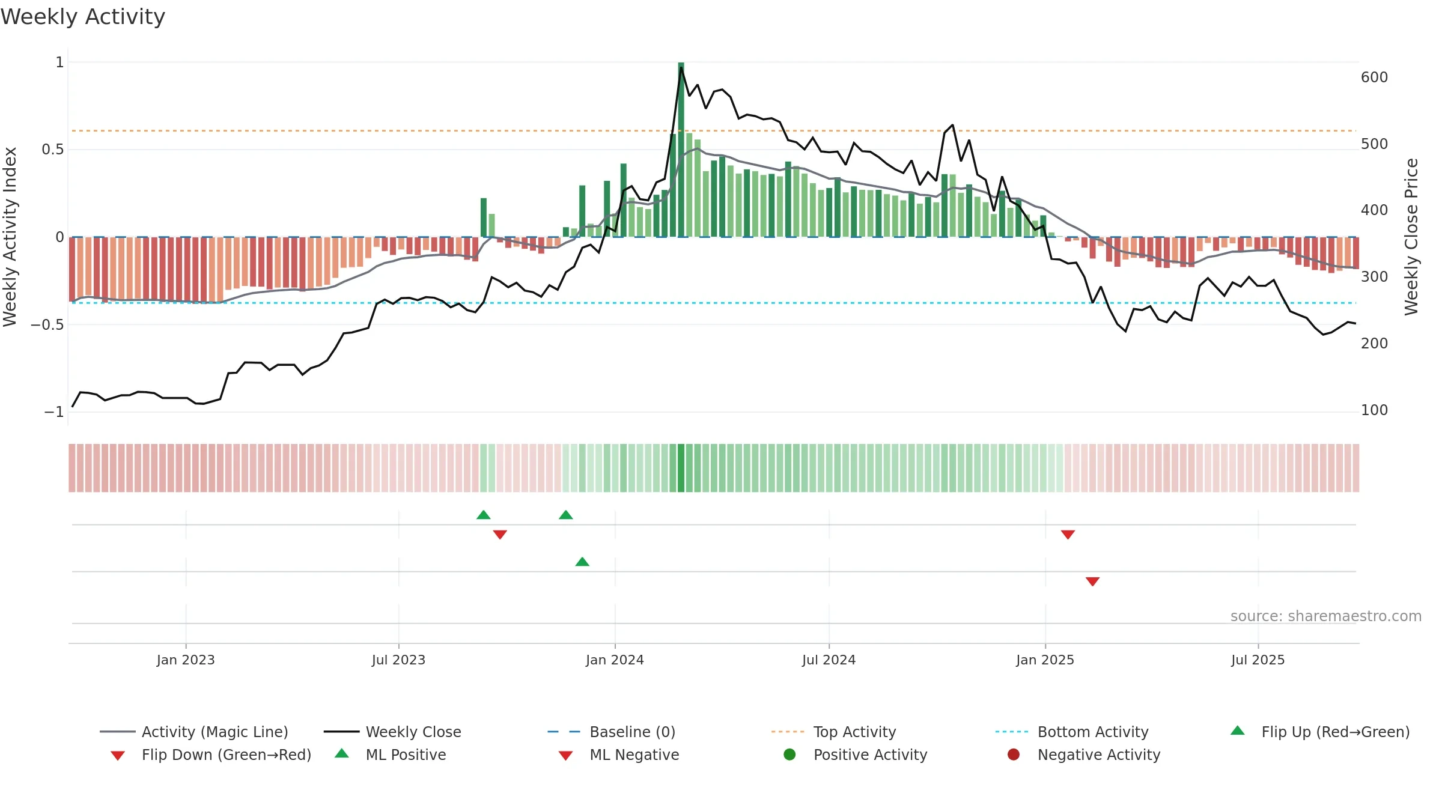The width and height of the screenshot is (1442, 811).
Task: Click the Jul 2023 axis label
Action: (x=398, y=660)
